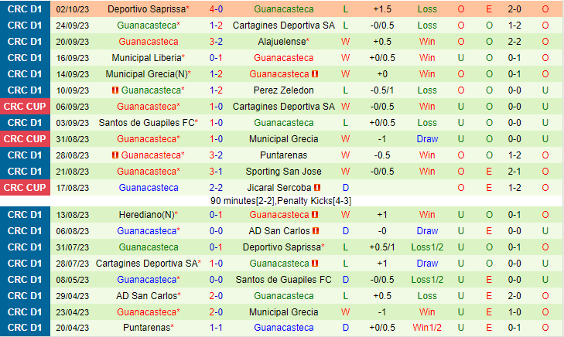Click red card icon beside Jicaral Sercoba
The width and height of the screenshot is (564, 337).
317,188
